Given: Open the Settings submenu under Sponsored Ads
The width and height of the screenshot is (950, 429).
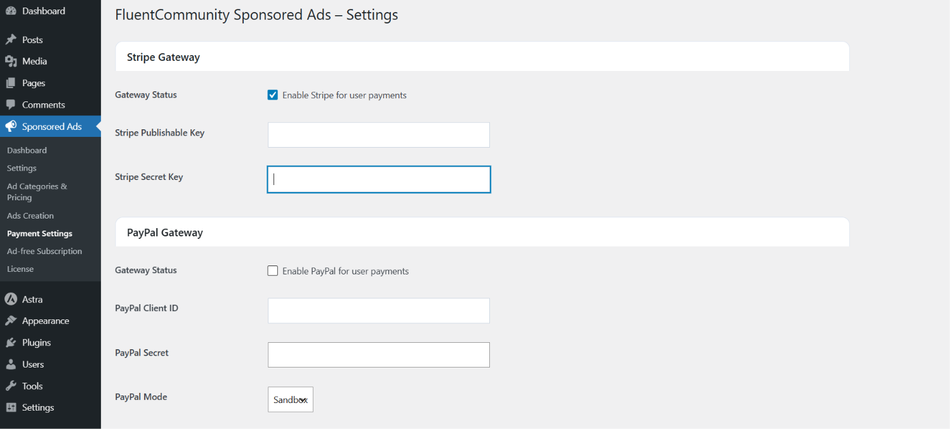Looking at the screenshot, I should pos(22,168).
